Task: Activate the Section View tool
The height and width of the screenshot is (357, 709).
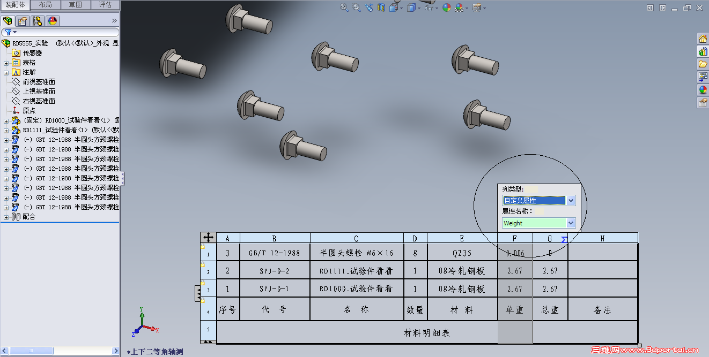Action: tap(381, 7)
